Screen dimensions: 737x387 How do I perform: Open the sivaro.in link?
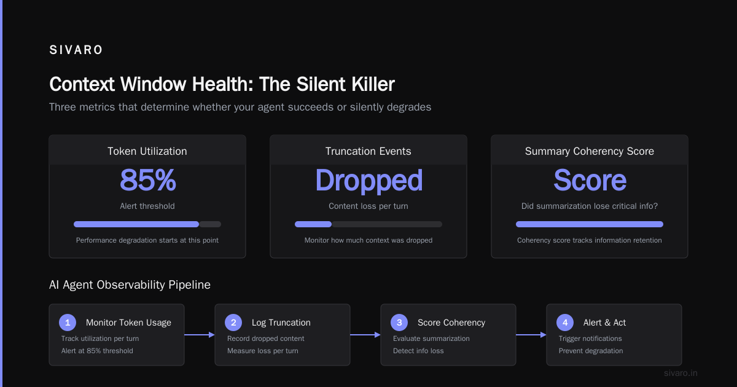[x=681, y=373]
